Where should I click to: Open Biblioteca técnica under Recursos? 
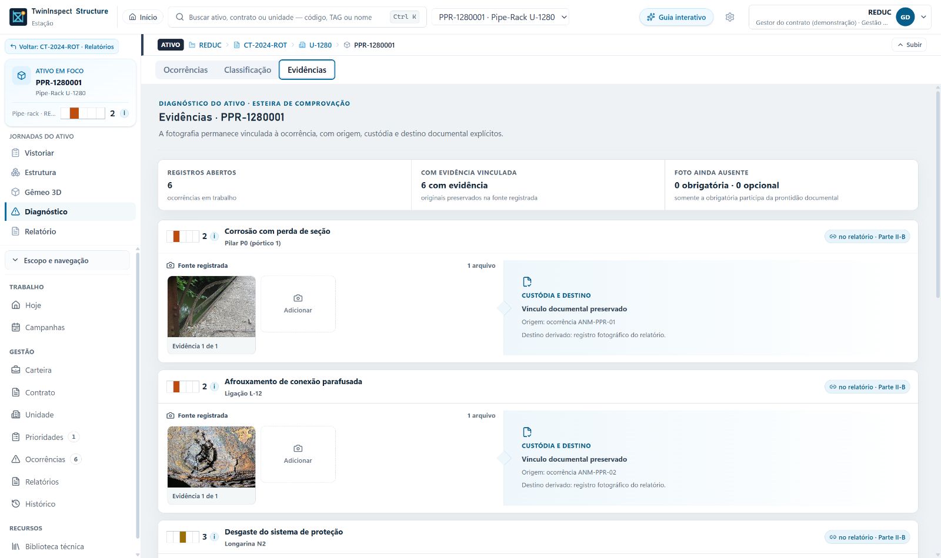(67, 546)
